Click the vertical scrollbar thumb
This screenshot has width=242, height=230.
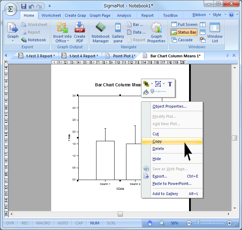(234, 138)
